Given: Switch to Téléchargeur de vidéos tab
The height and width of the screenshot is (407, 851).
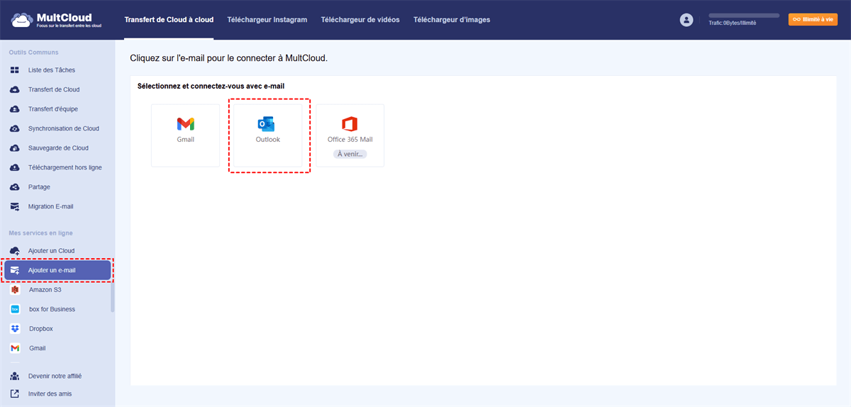Looking at the screenshot, I should (360, 20).
